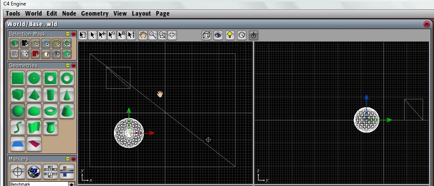Collapse the Markers panel with yellow button
Screen dimensions: 434x186
click(x=67, y=159)
